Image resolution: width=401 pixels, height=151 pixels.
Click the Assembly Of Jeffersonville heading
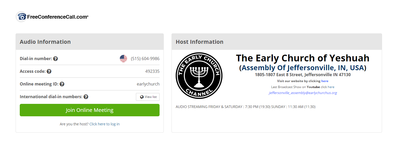click(303, 68)
